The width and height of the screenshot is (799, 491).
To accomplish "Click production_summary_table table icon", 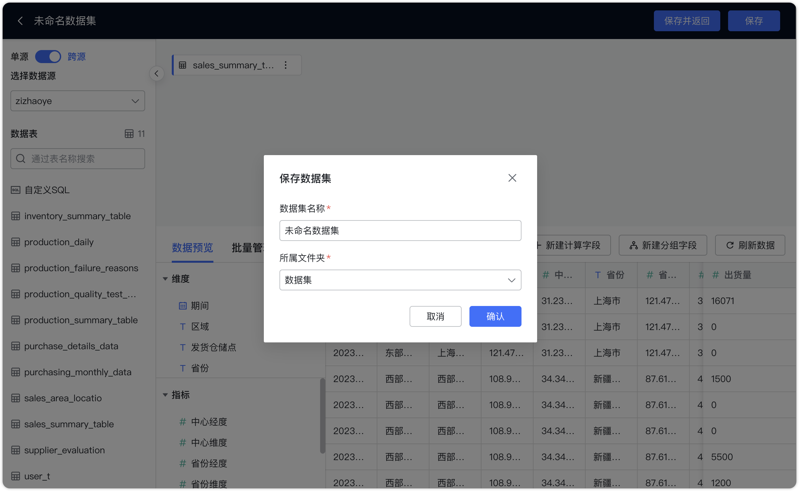I will coord(16,320).
